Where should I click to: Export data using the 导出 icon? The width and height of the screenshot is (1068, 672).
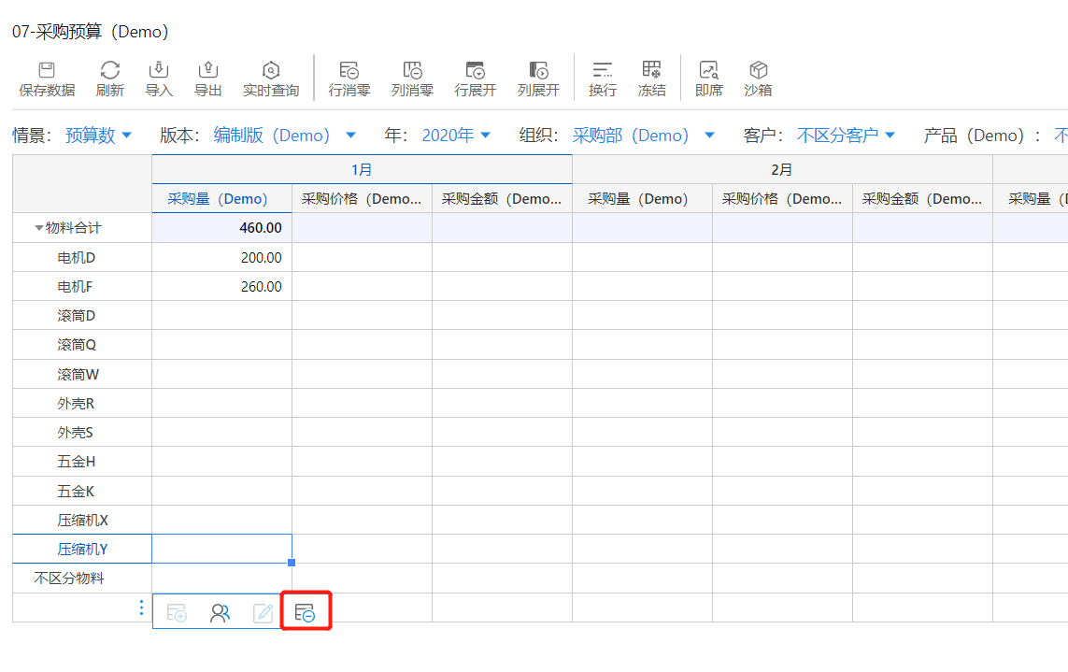tap(207, 71)
